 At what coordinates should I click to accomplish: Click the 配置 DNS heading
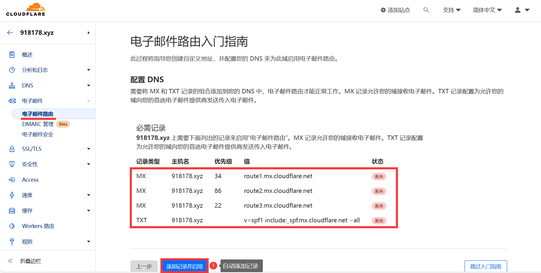tap(147, 80)
